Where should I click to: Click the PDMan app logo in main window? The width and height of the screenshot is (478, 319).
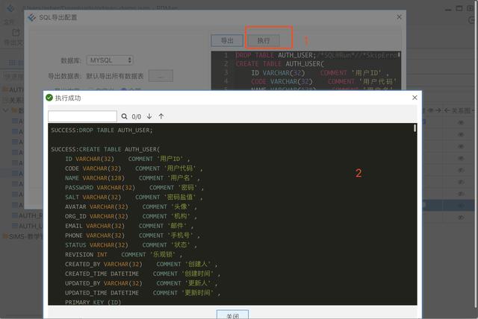click(10, 8)
